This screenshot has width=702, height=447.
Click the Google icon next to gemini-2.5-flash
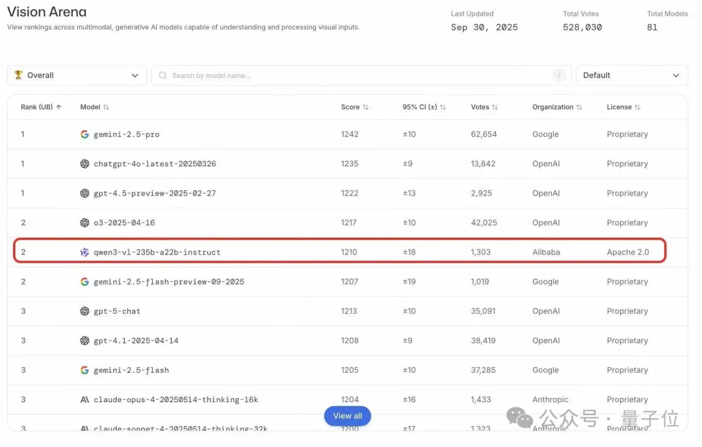[84, 370]
